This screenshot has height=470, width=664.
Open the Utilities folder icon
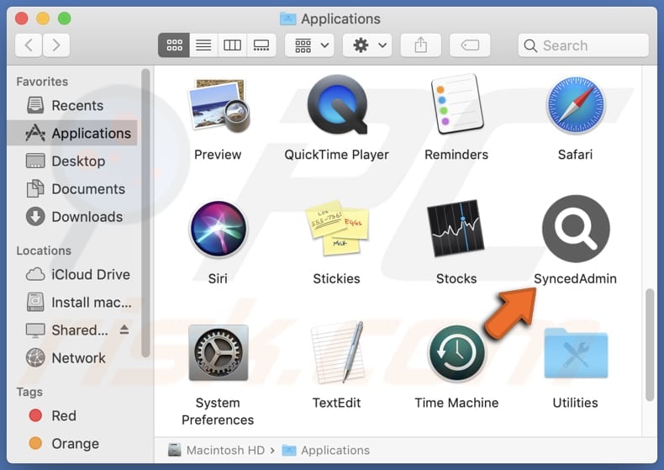coord(576,353)
